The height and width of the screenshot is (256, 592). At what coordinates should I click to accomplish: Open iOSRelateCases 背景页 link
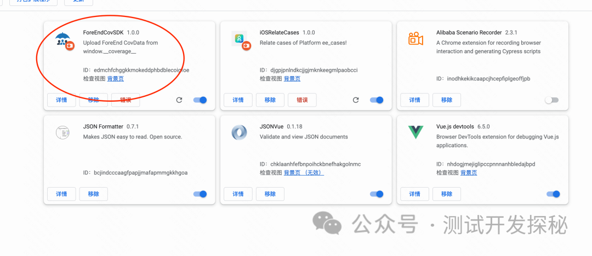pyautogui.click(x=292, y=79)
